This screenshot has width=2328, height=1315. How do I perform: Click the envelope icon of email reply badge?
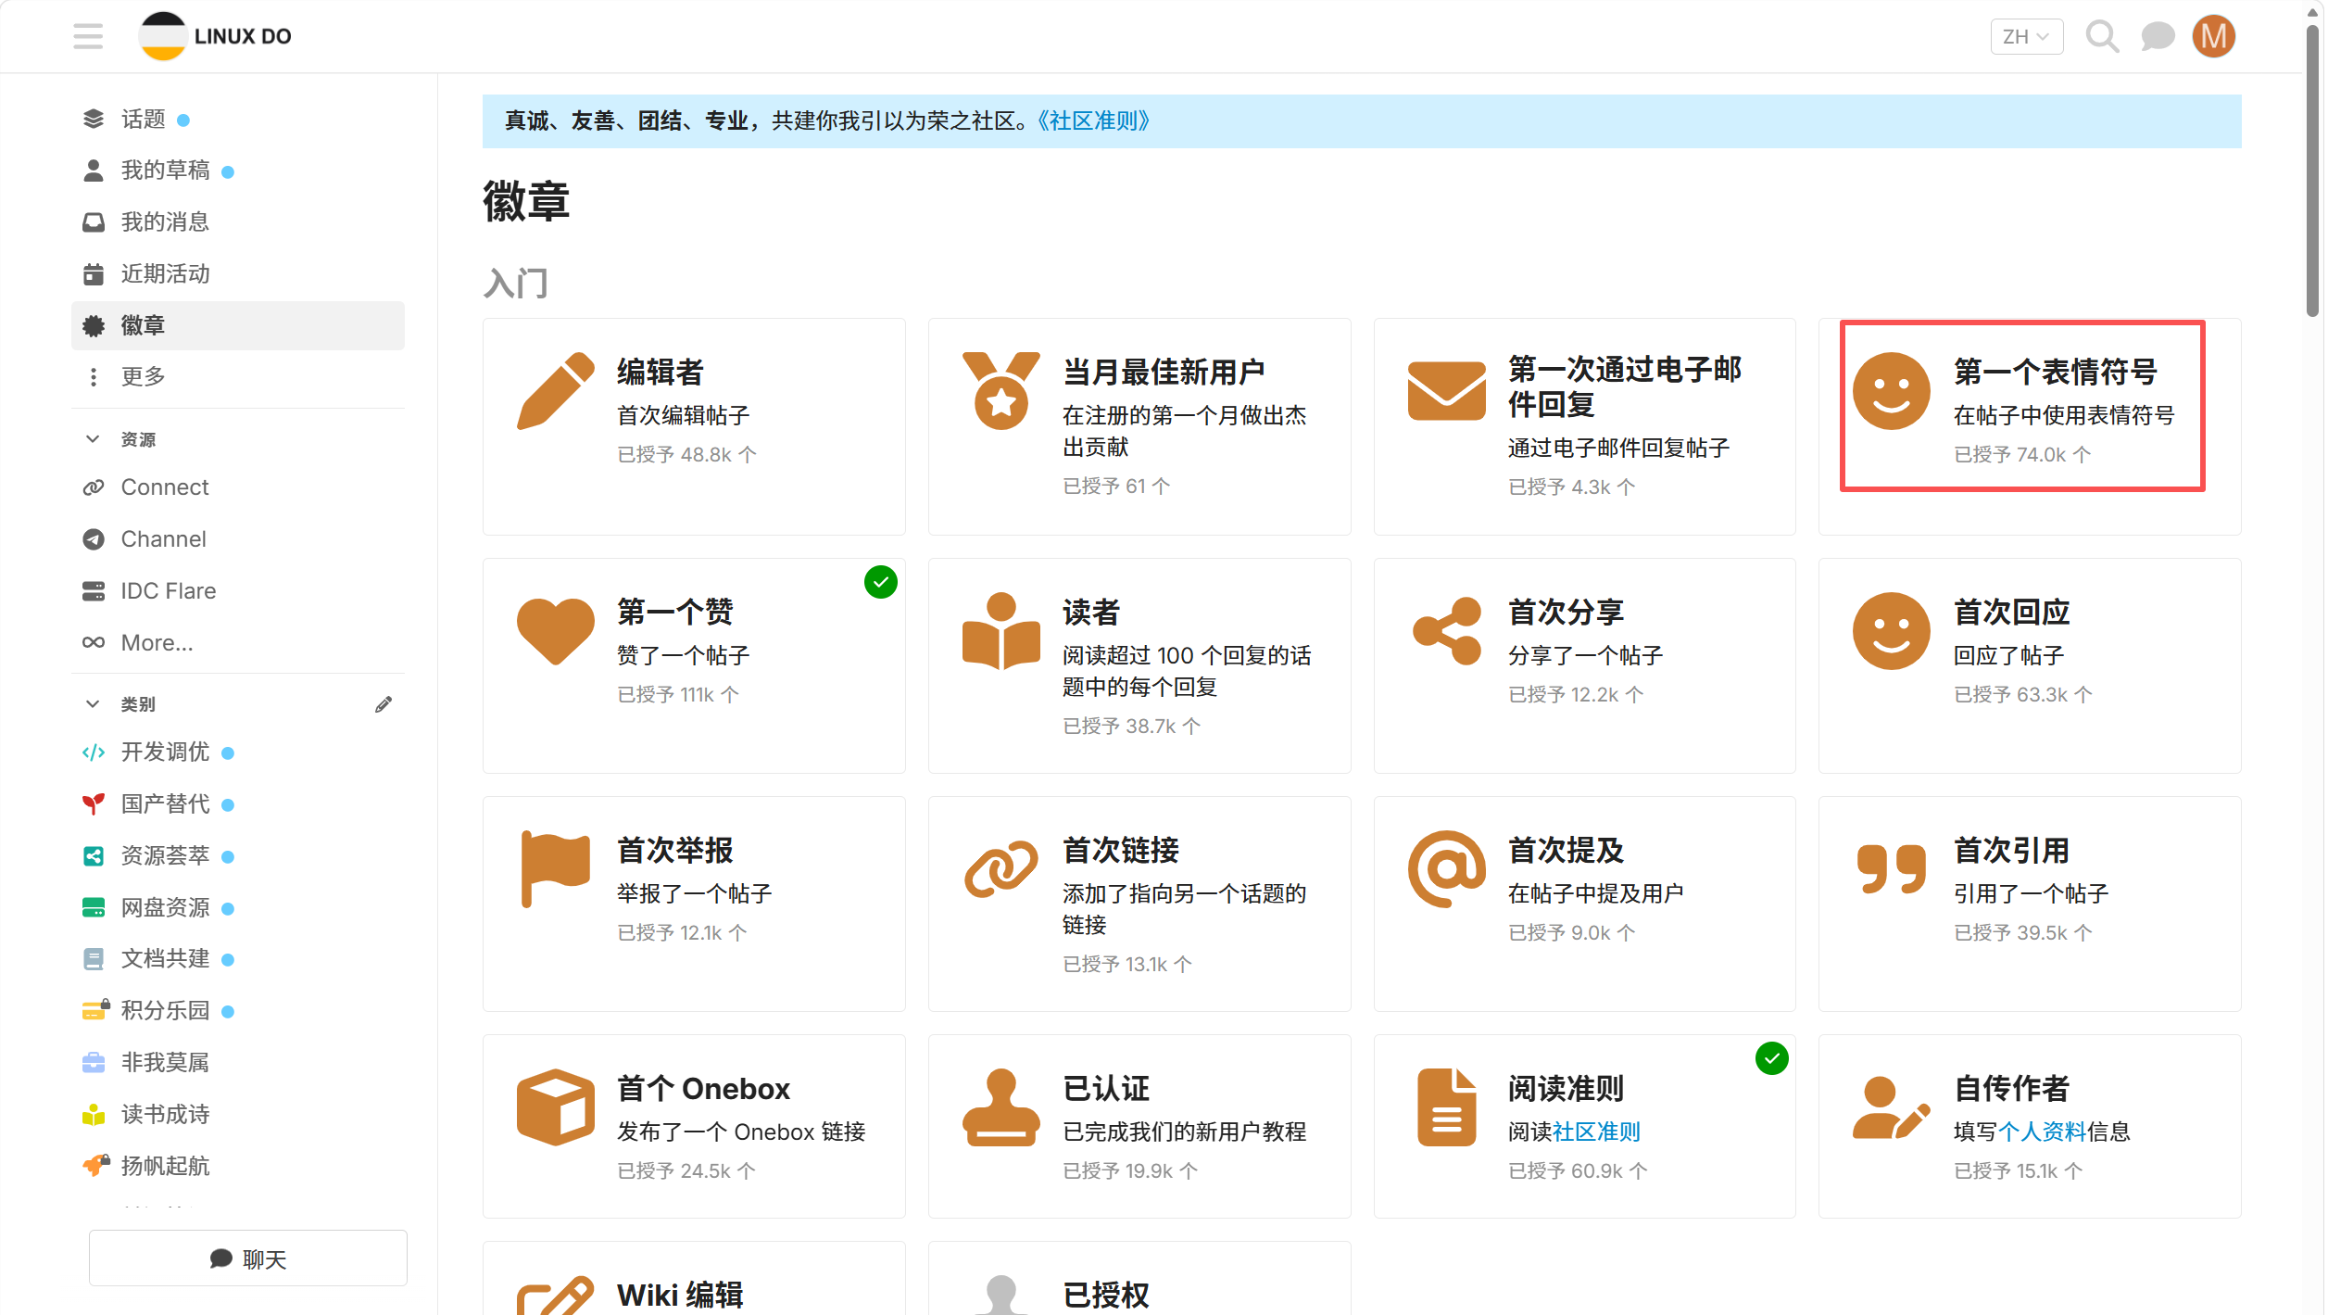pyautogui.click(x=1446, y=390)
